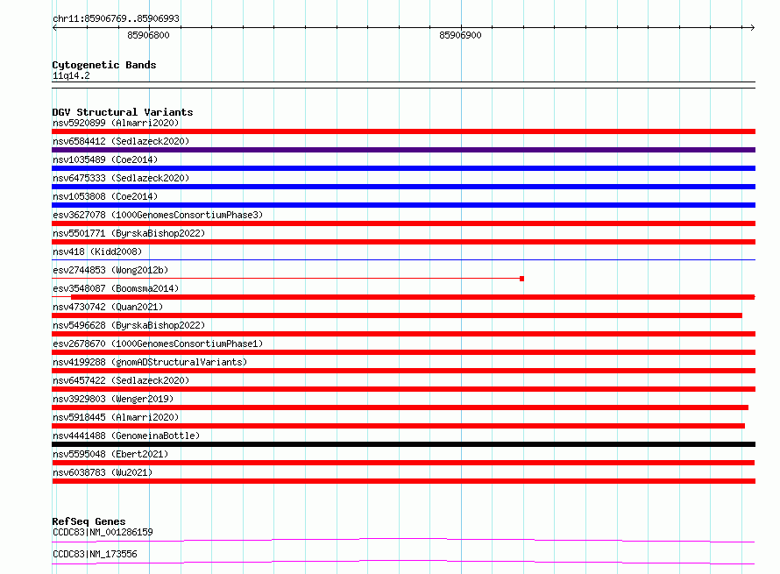This screenshot has height=574, width=780.
Task: Open variant nsv5918445 (Almarri2020) label
Action: coord(116,417)
